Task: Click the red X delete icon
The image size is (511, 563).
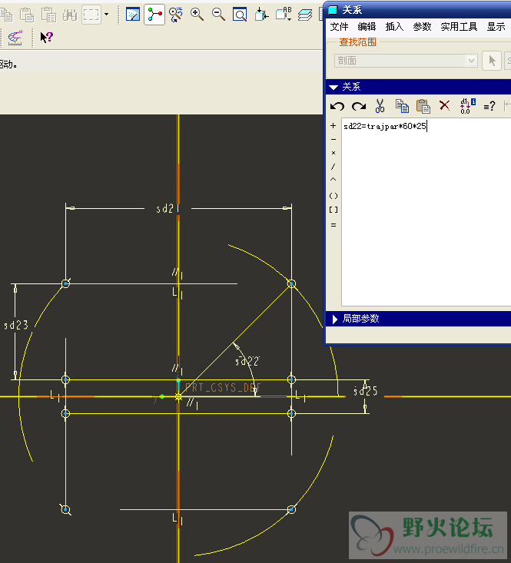Action: (444, 105)
